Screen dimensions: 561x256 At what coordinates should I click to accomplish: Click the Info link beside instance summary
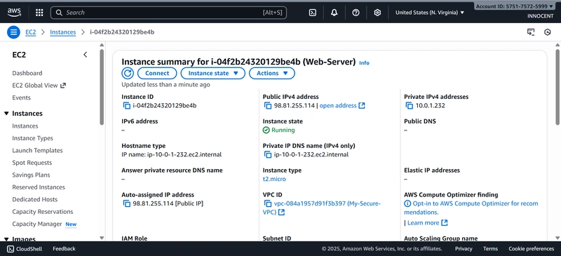click(364, 63)
